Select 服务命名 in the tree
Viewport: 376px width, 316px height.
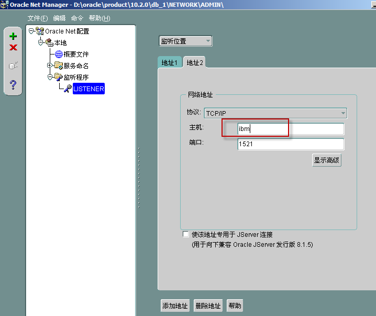coord(76,66)
